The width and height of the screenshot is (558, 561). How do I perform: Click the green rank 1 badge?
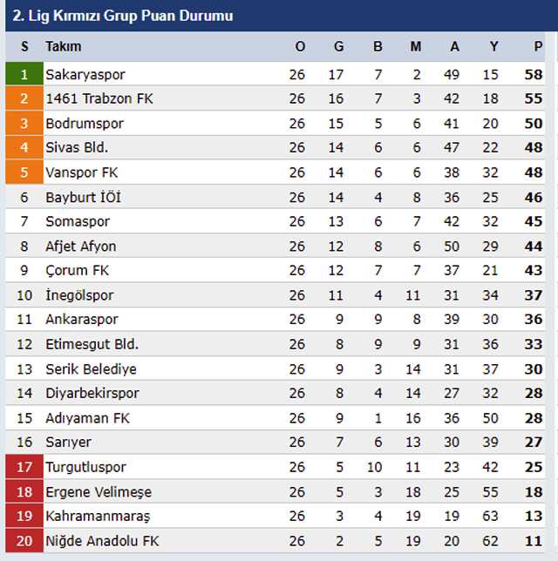24,75
